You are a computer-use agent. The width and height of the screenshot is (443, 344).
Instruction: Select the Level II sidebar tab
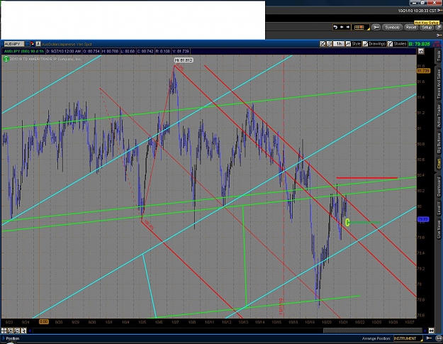[x=439, y=208]
